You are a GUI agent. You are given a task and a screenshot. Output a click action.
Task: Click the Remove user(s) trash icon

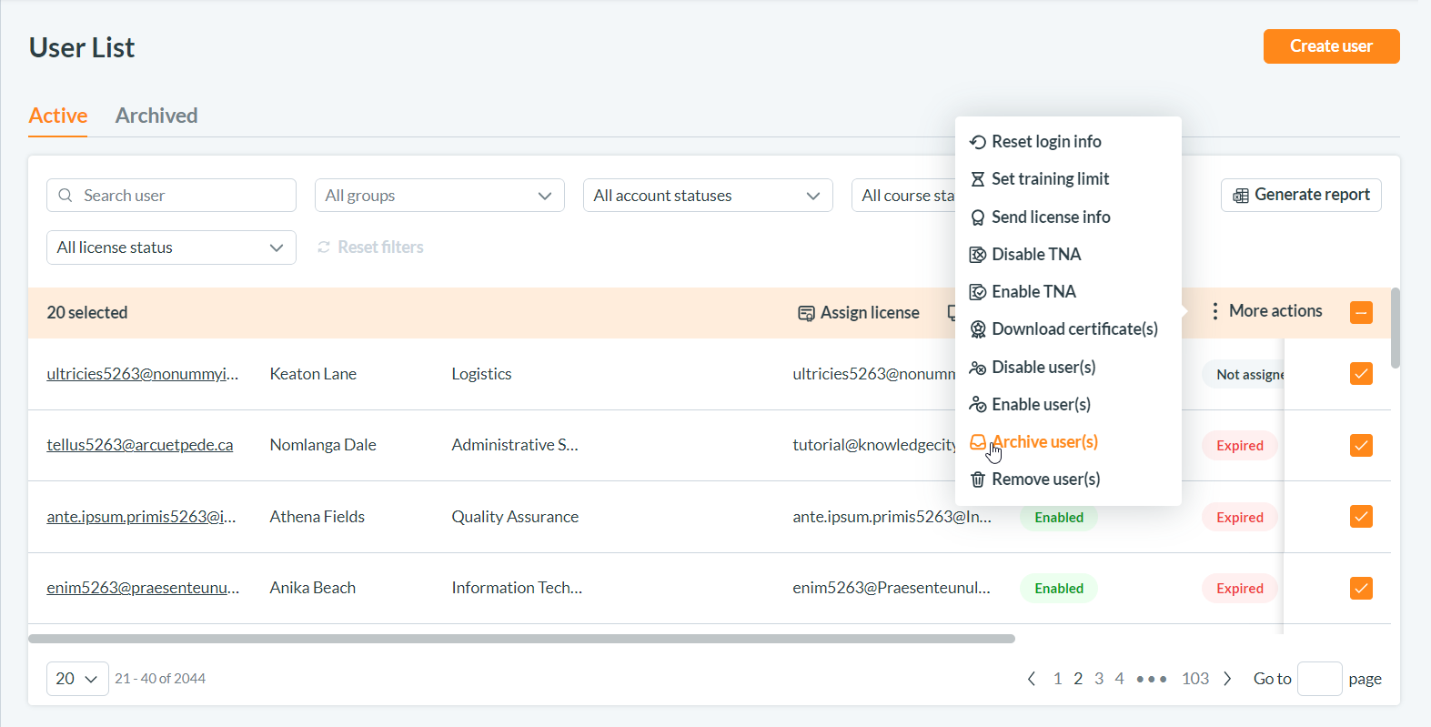978,480
